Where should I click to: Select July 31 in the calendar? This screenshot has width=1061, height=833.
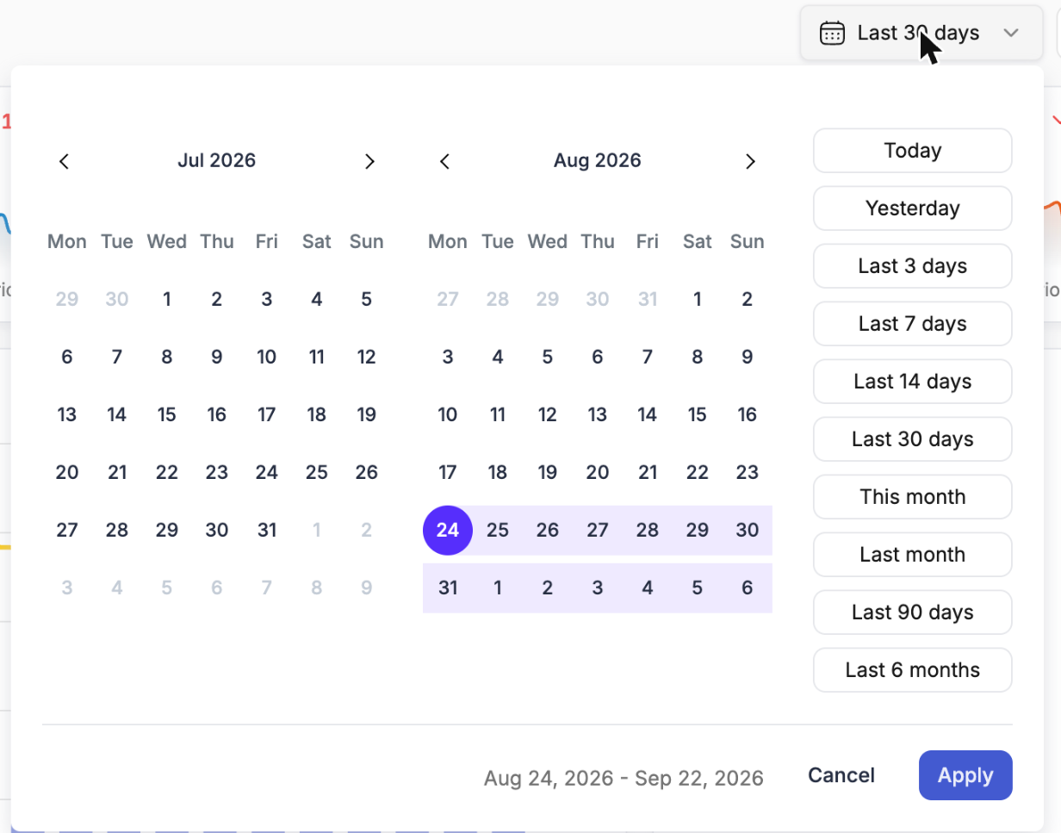[267, 530]
